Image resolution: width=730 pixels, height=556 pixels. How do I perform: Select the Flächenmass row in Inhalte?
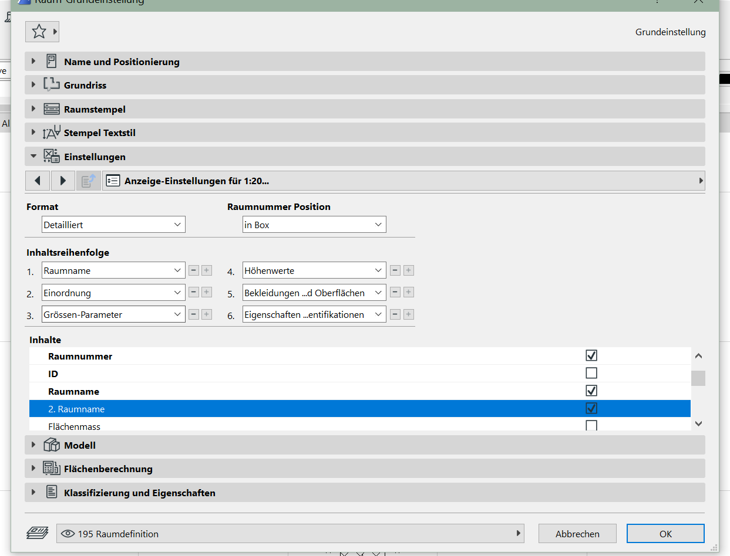360,425
